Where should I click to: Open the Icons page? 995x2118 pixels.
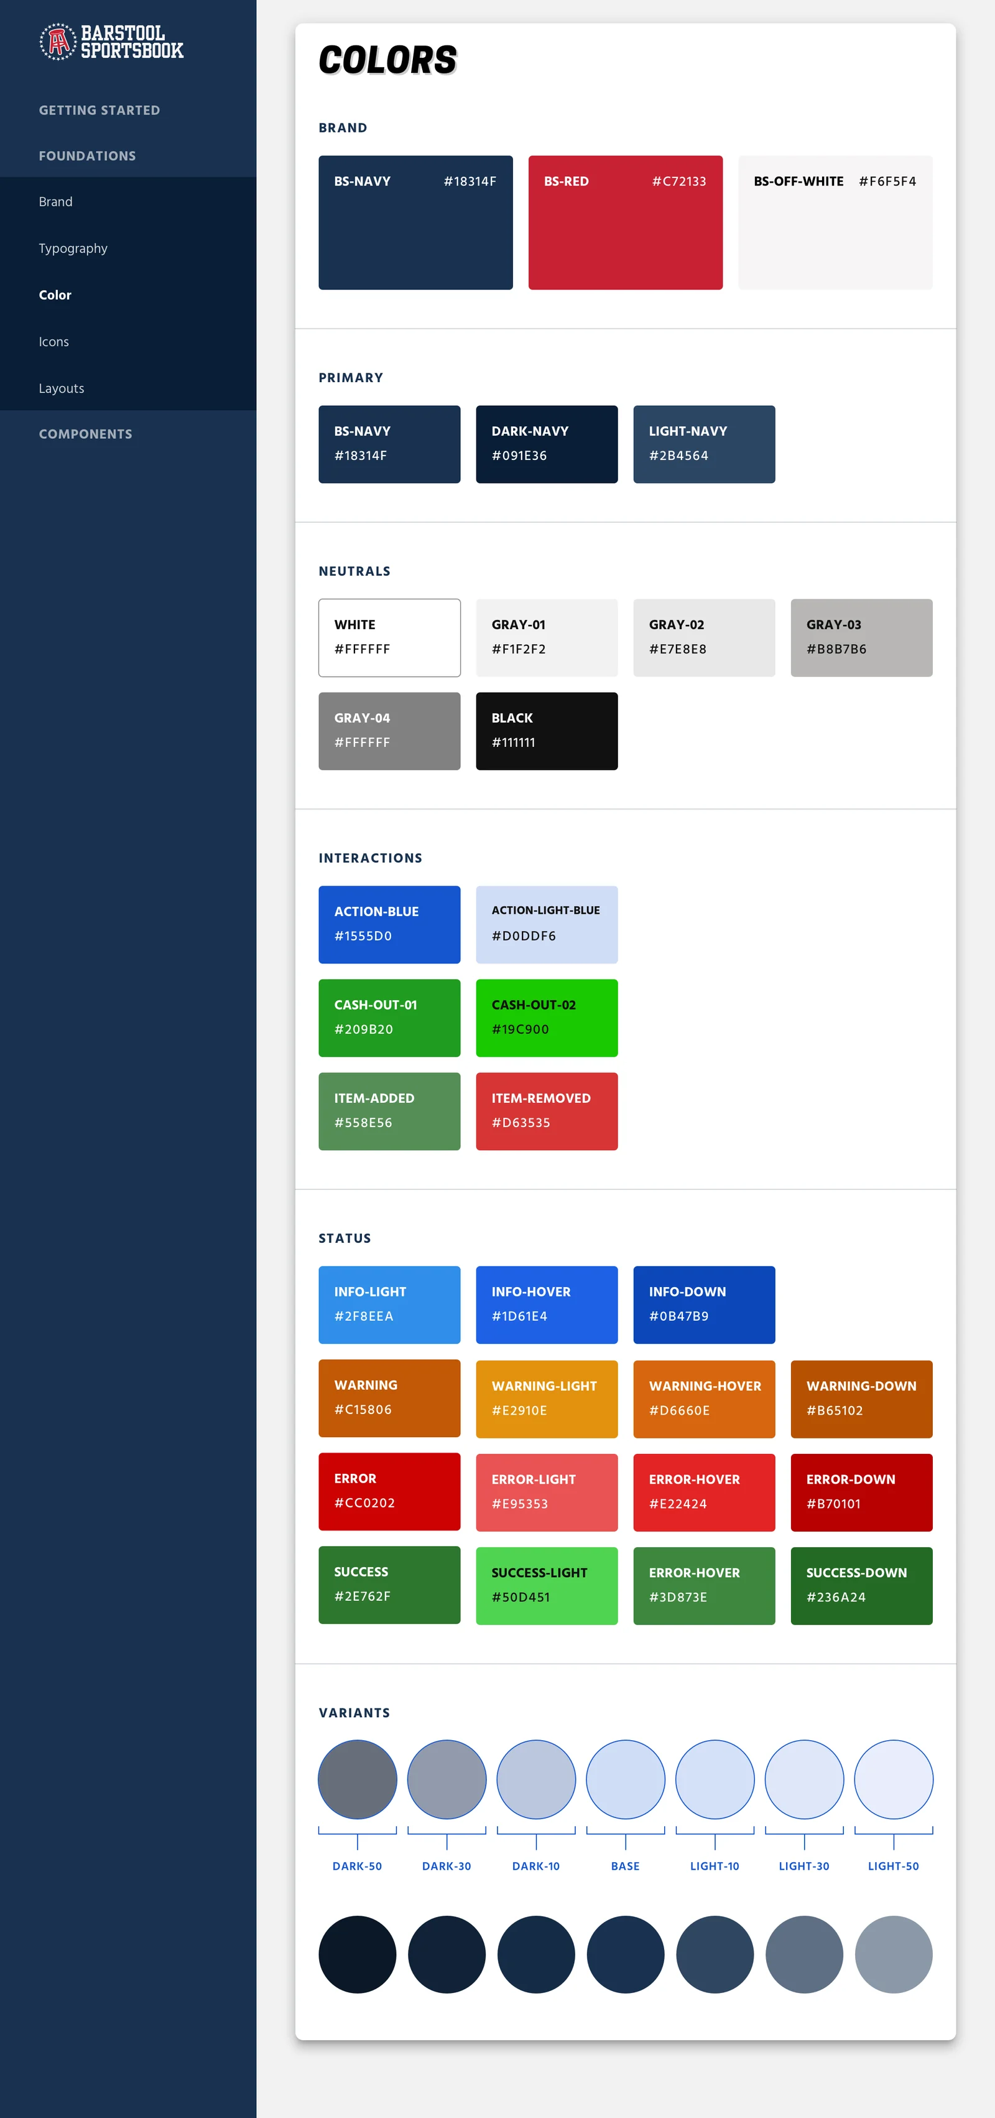53,342
